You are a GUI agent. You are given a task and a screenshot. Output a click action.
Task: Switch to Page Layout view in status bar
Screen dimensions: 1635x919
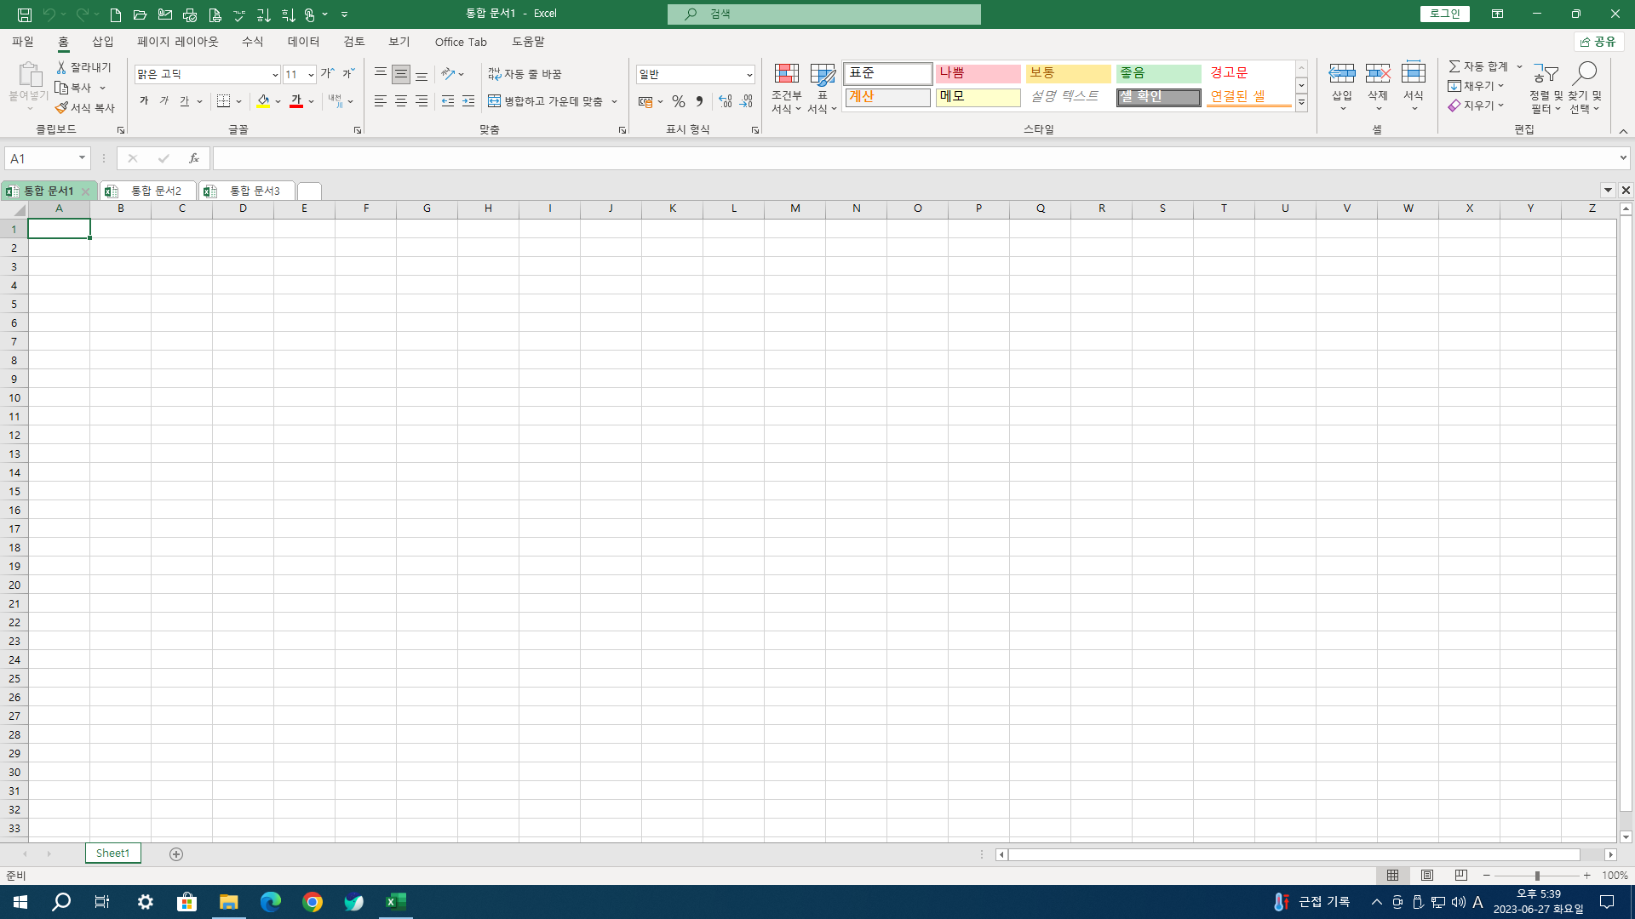pos(1427,876)
